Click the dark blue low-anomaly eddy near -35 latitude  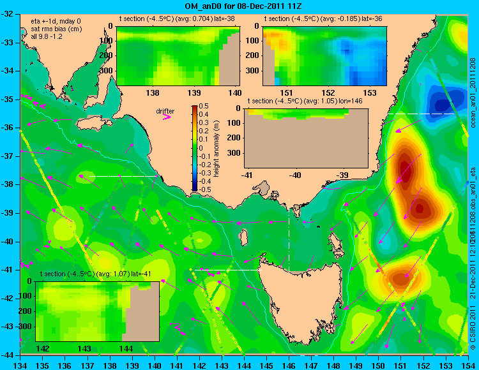(443, 103)
